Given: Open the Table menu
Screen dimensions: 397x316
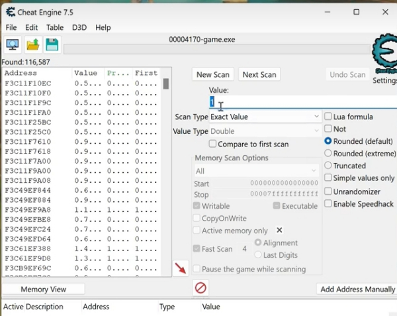Looking at the screenshot, I should pyautogui.click(x=55, y=27).
